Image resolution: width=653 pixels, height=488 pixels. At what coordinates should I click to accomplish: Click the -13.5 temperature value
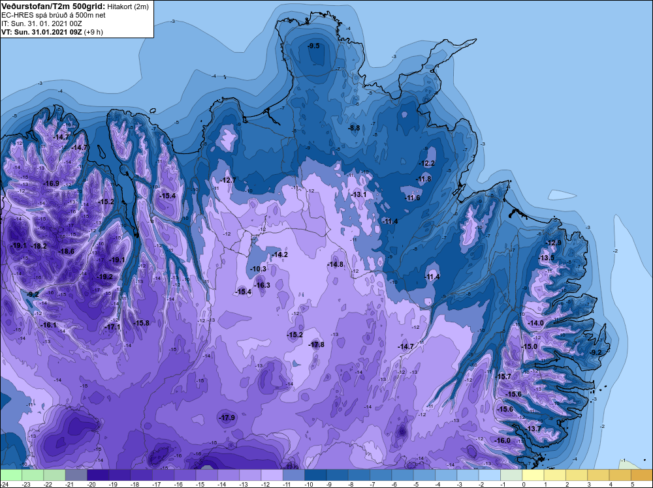coord(547,258)
